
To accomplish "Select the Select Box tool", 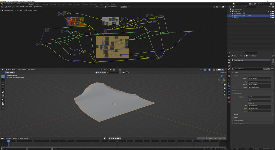I will tap(3, 77).
